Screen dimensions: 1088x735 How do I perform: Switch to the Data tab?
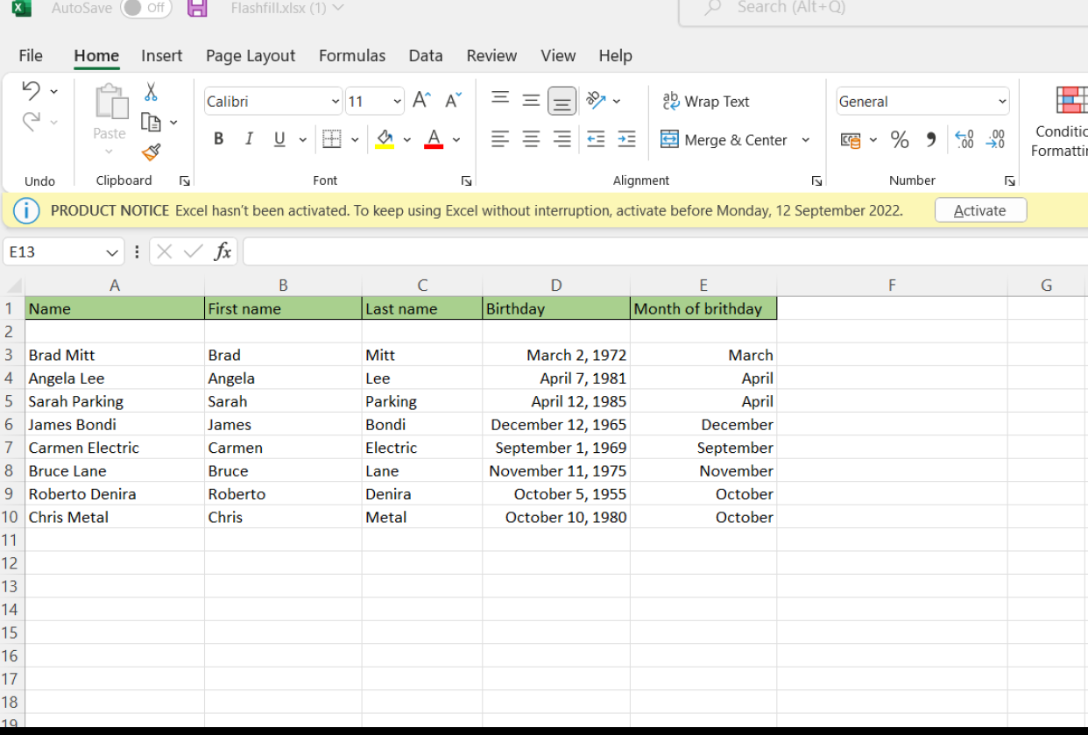pos(426,55)
